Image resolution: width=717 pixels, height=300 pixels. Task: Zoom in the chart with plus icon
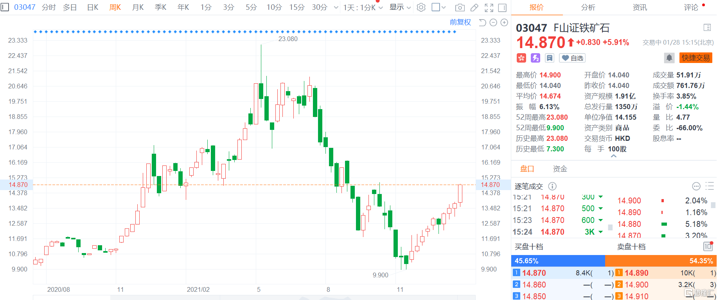tap(504, 23)
